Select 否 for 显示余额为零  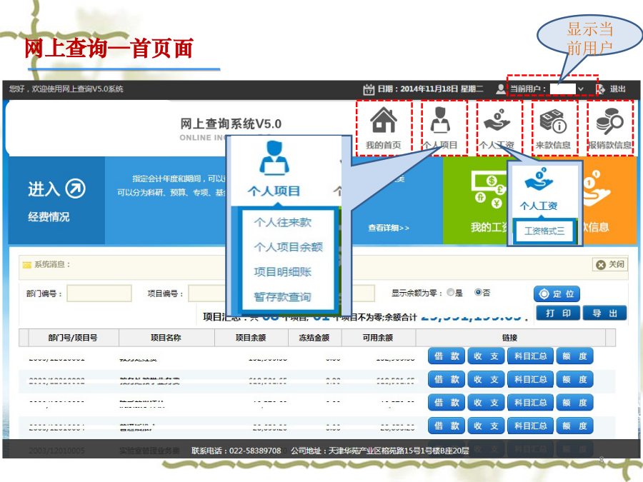(x=478, y=292)
